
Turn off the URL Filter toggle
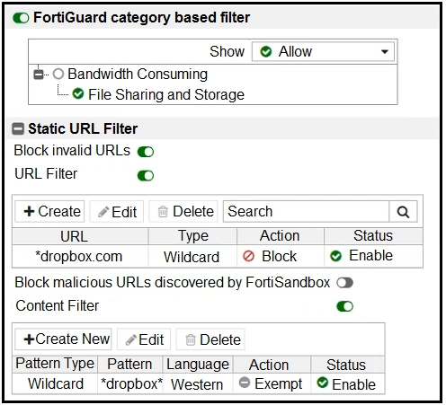(146, 176)
